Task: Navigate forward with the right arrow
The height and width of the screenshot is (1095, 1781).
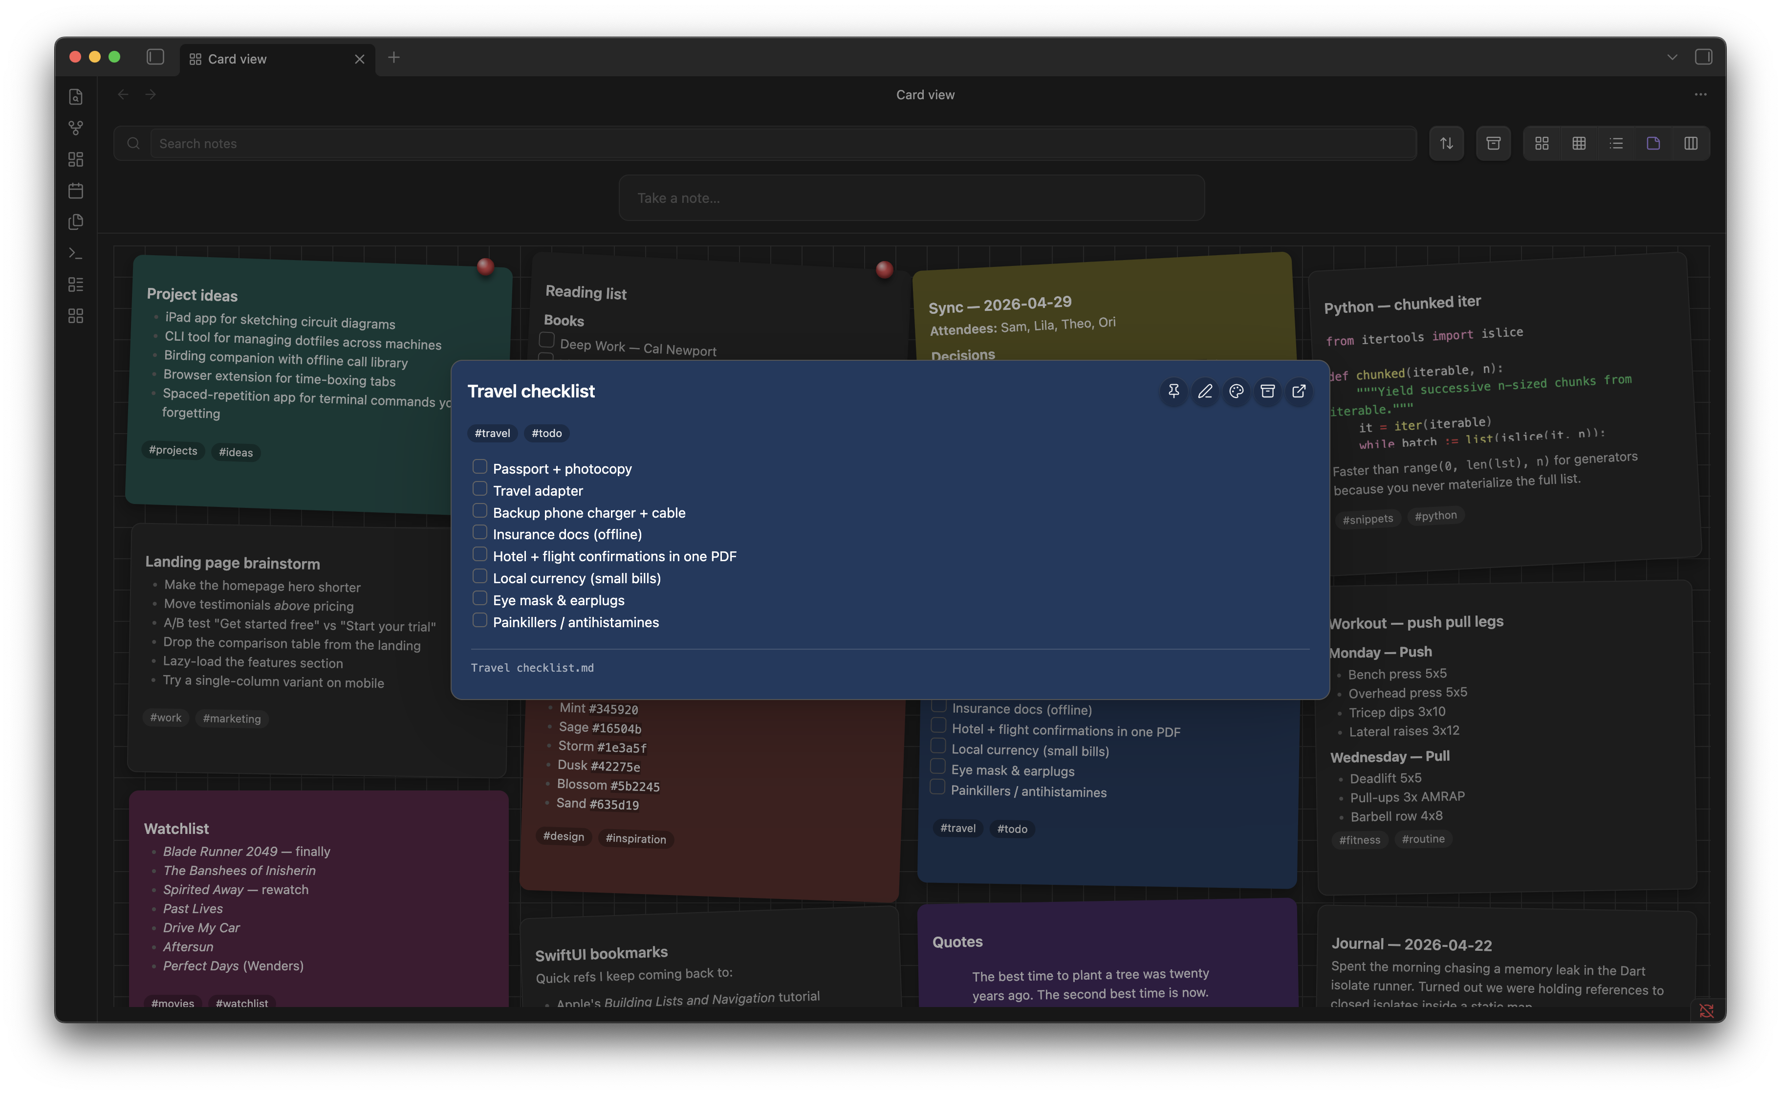Action: [151, 94]
